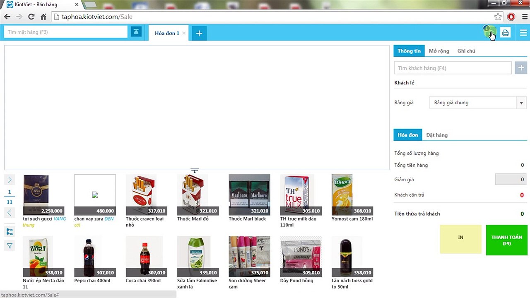Image resolution: width=530 pixels, height=298 pixels.
Task: Go to browser home page
Action: 43,17
